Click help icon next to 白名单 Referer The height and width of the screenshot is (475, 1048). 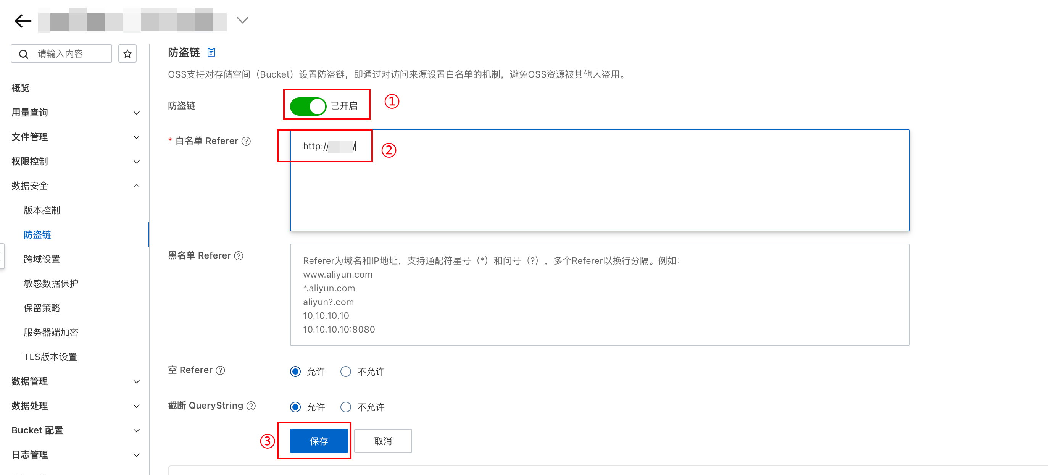(246, 141)
